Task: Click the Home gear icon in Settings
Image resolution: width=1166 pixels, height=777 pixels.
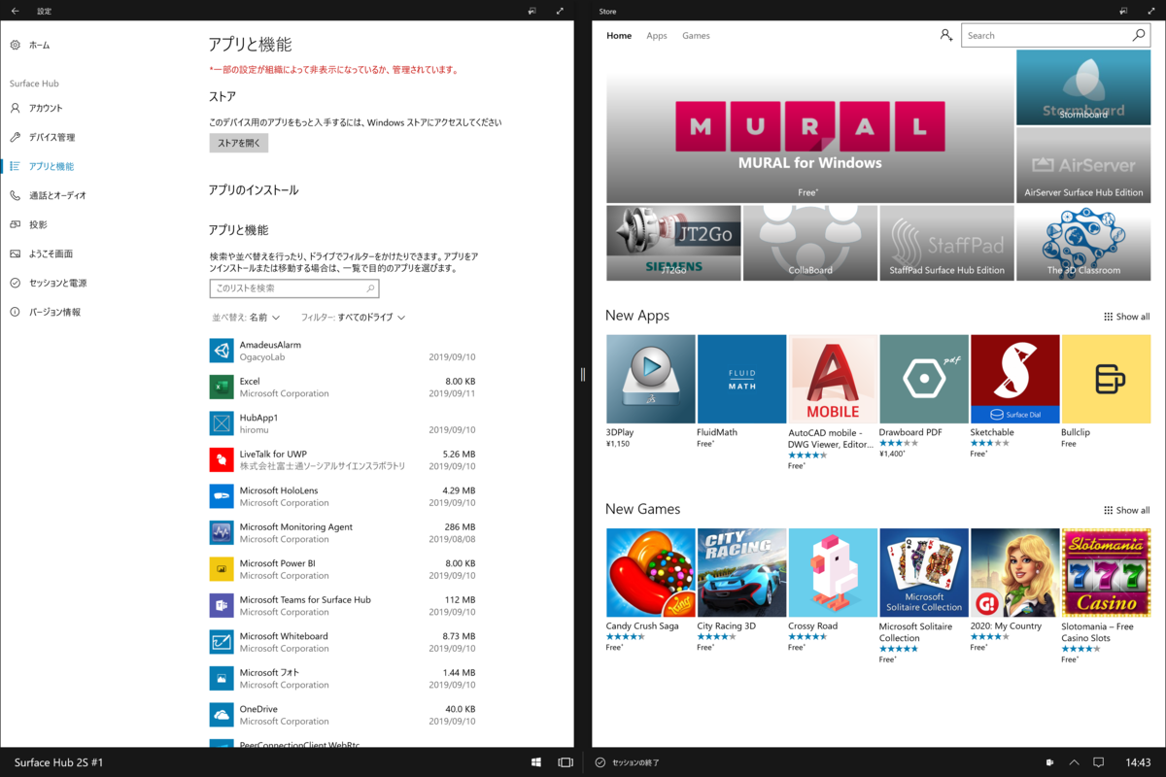Action: (16, 45)
